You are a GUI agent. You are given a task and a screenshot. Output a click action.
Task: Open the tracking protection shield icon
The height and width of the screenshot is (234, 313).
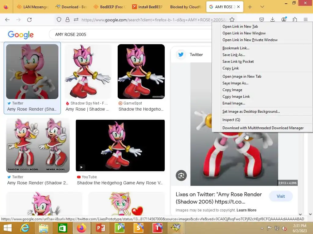point(59,19)
